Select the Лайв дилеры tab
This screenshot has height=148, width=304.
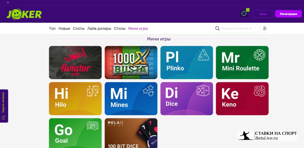tap(99, 29)
